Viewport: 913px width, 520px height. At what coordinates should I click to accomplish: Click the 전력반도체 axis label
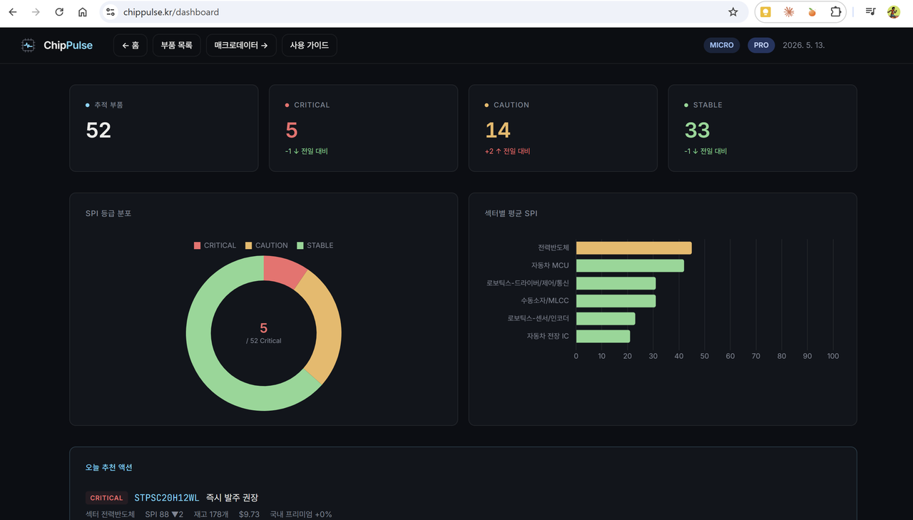point(554,248)
